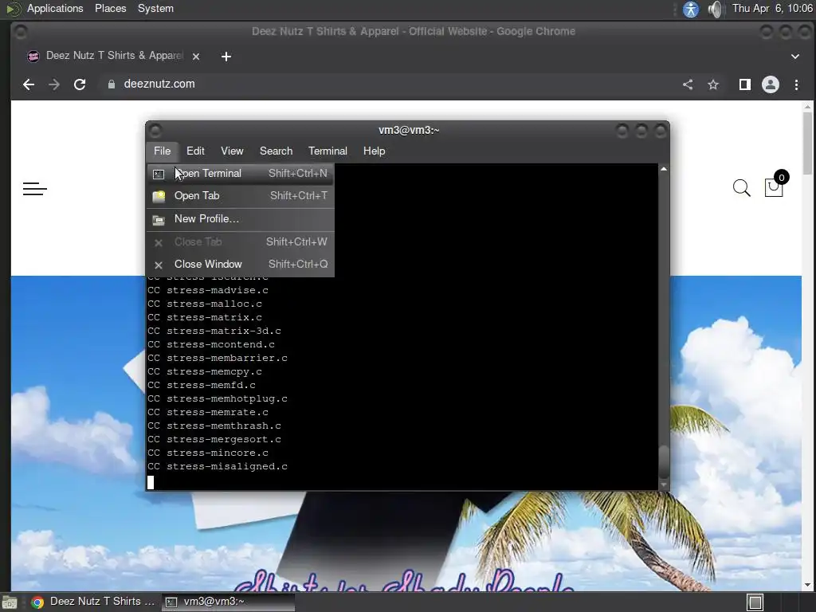Open the System menu

point(155,8)
